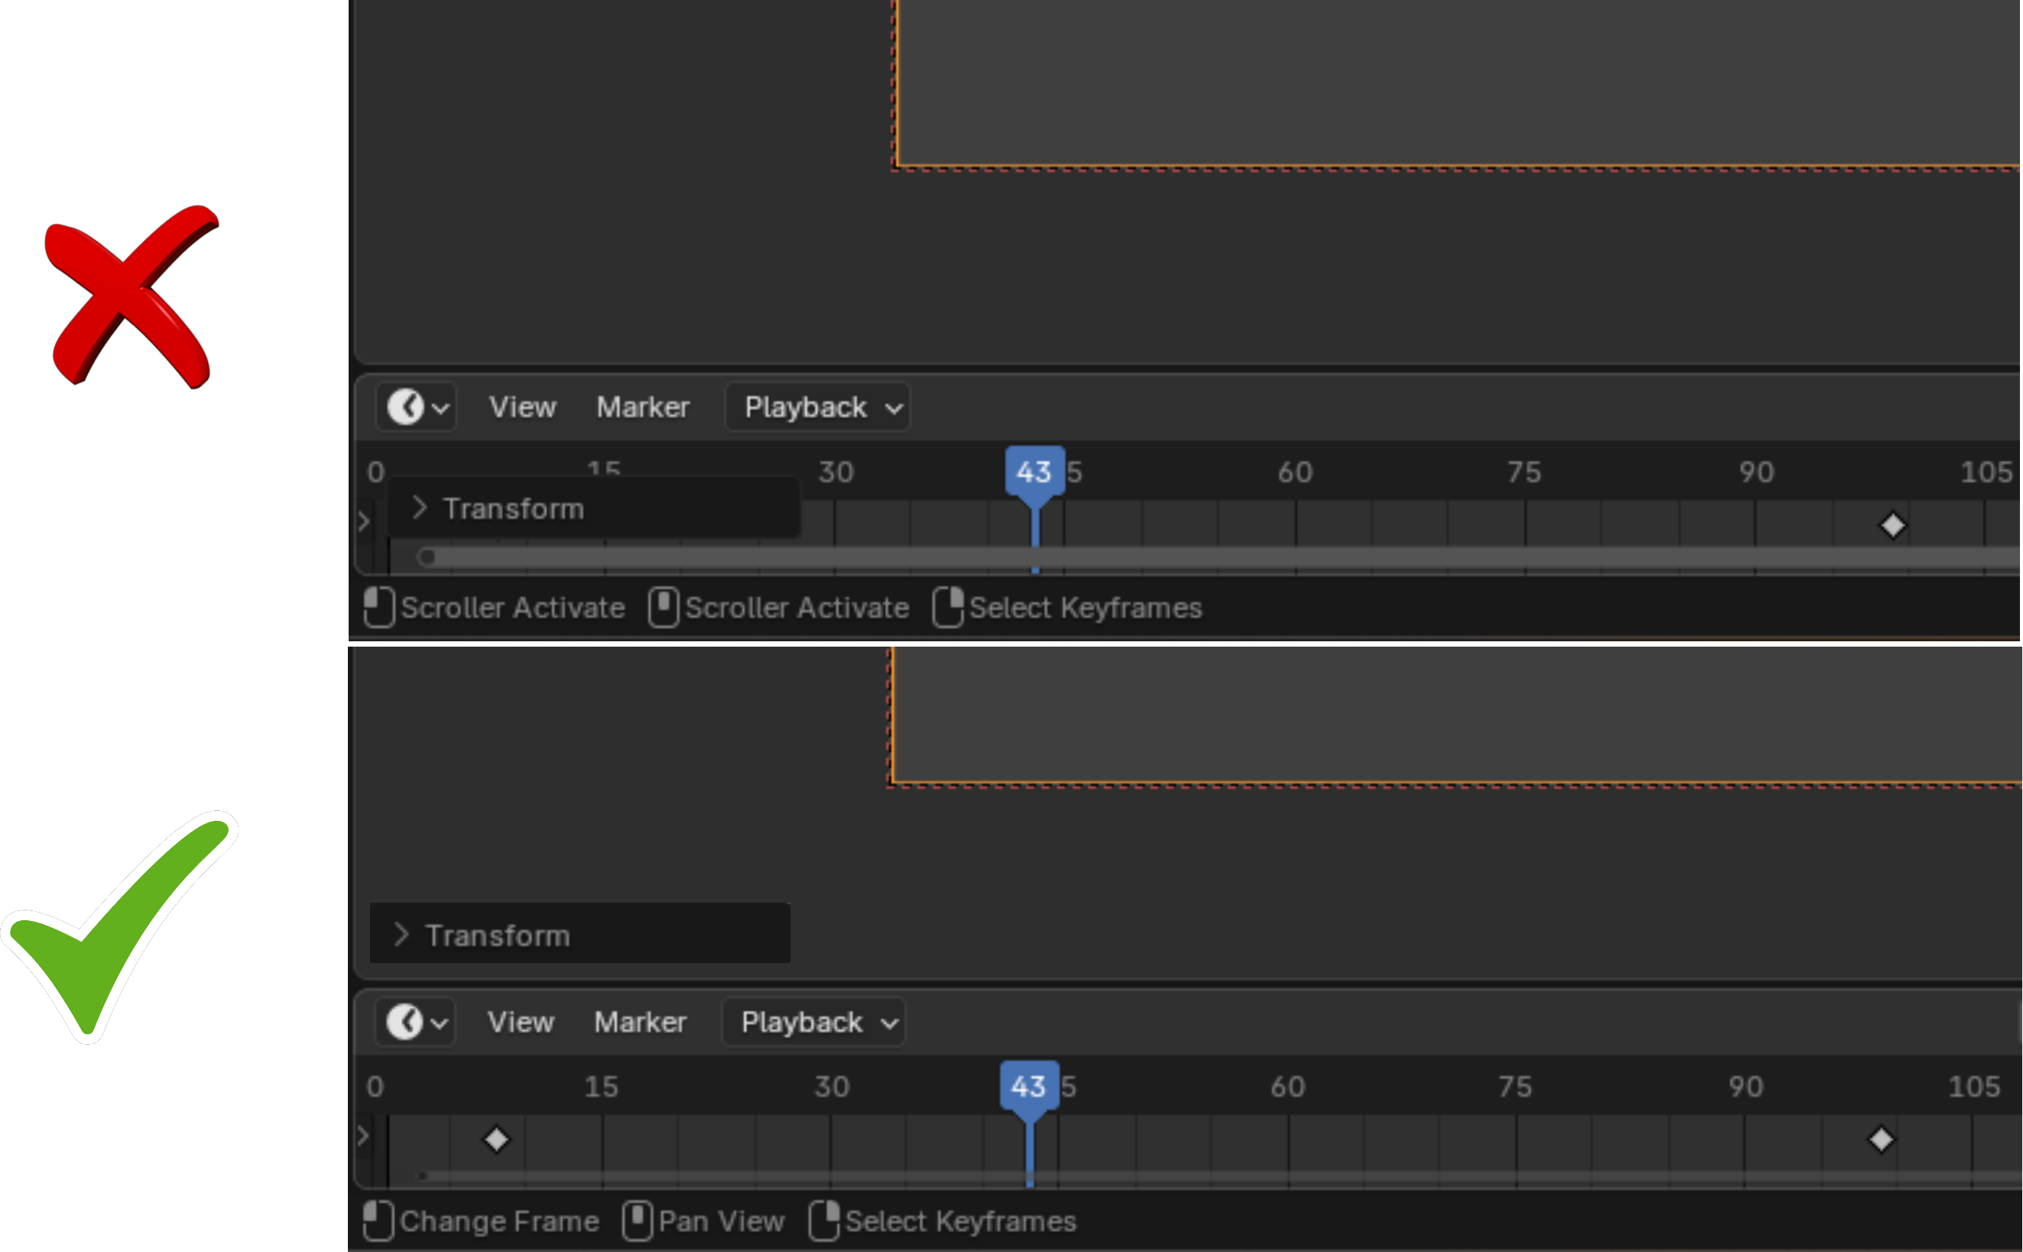Viewport: 2023px width, 1252px height.
Task: Click the frame number 15 in the bottom ruler
Action: coord(601,1087)
